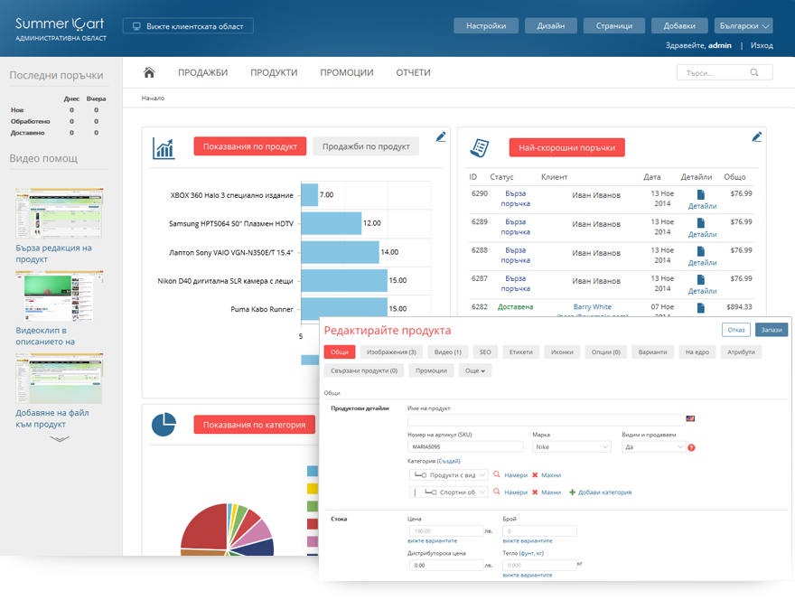Click the pencil edit icon on product chart panel
795x600 pixels.
[x=441, y=137]
